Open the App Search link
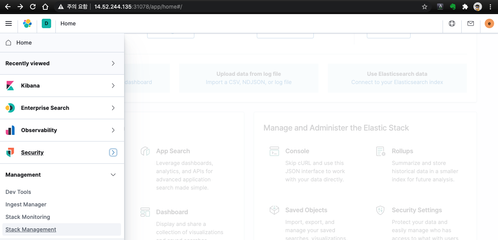This screenshot has height=240, width=498. point(173,151)
